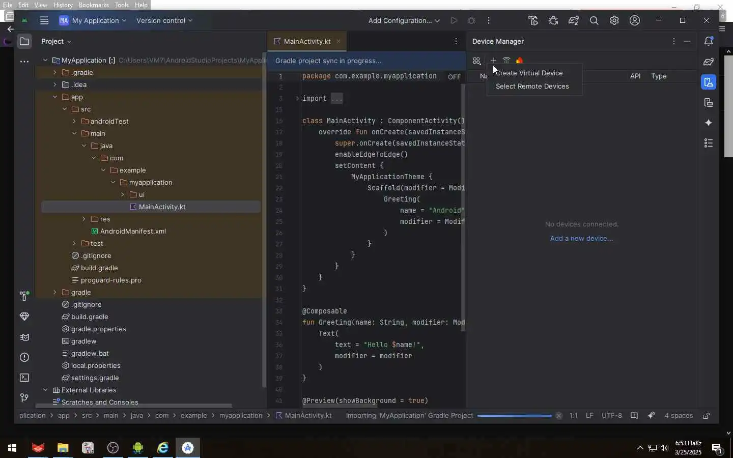Open the more tool windows ellipsis
This screenshot has height=458, width=733.
24,62
